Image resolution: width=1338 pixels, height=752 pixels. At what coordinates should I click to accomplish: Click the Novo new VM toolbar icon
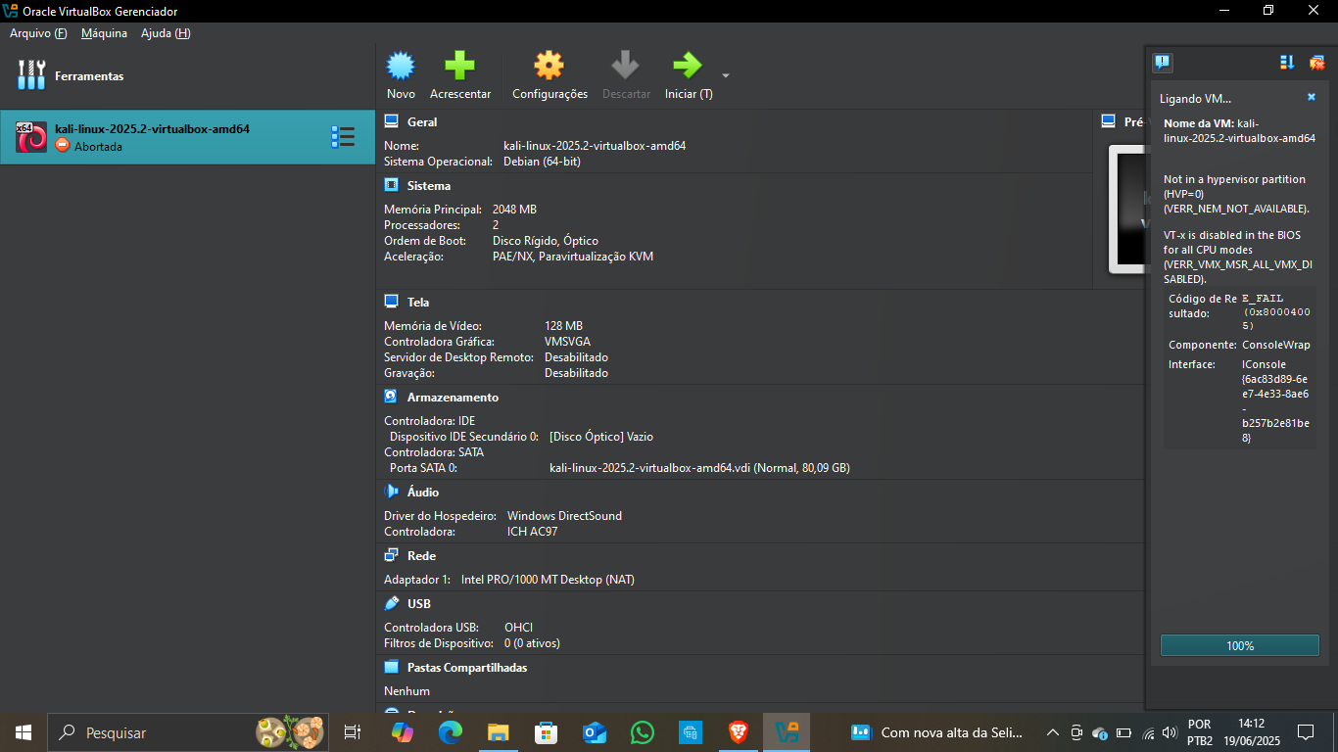[x=401, y=67]
